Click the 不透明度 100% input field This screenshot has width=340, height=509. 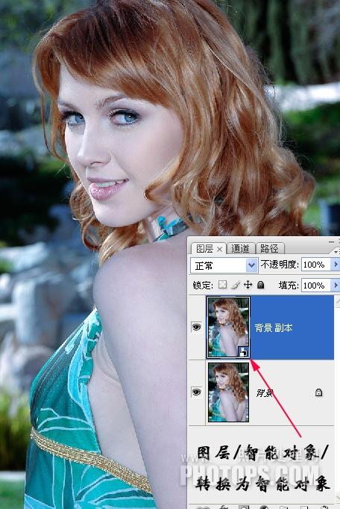coord(316,265)
